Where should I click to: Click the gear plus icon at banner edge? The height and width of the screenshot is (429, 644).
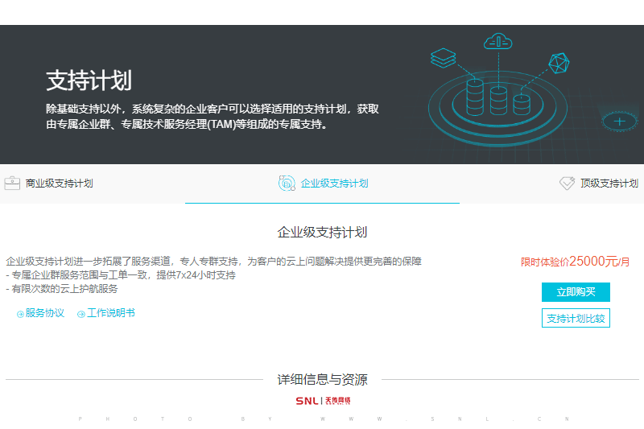click(620, 122)
